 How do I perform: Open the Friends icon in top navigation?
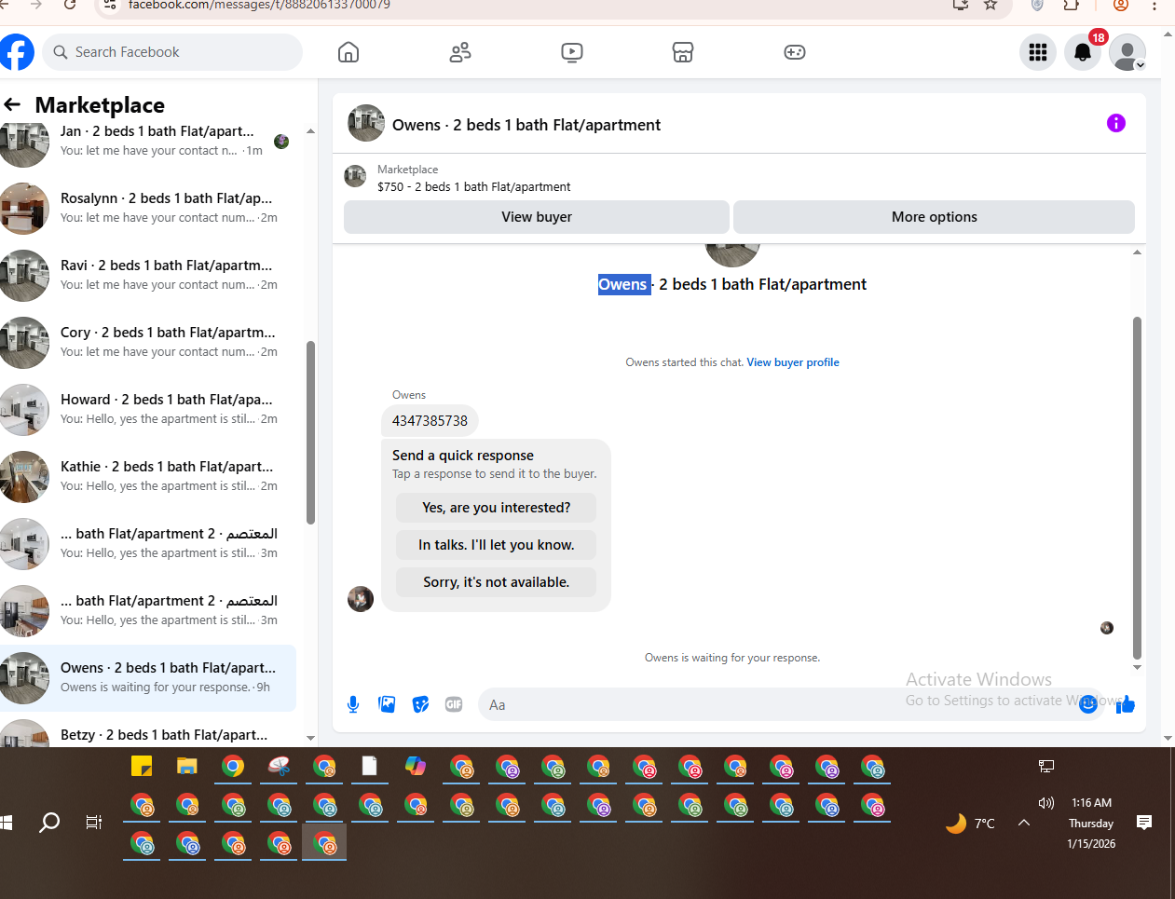tap(460, 52)
